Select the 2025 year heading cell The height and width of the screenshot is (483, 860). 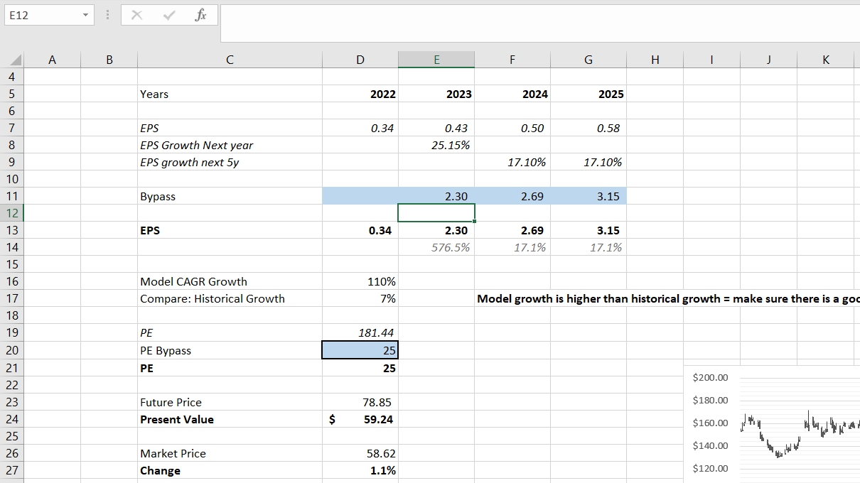[588, 94]
